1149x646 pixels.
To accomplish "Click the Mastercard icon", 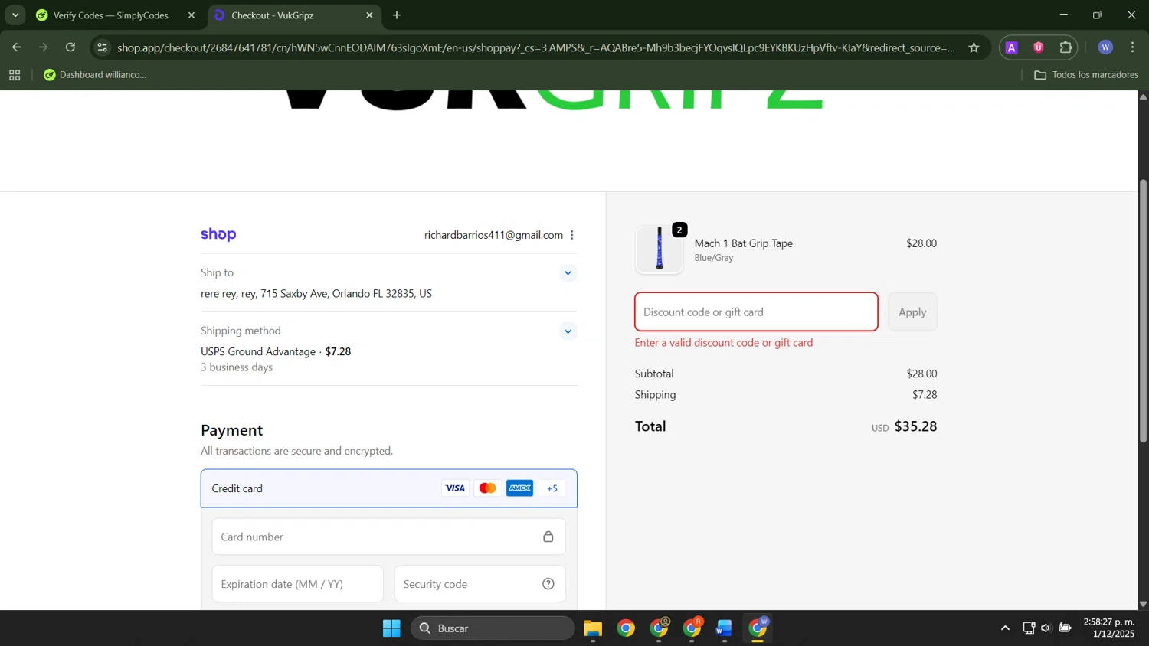I will [487, 488].
